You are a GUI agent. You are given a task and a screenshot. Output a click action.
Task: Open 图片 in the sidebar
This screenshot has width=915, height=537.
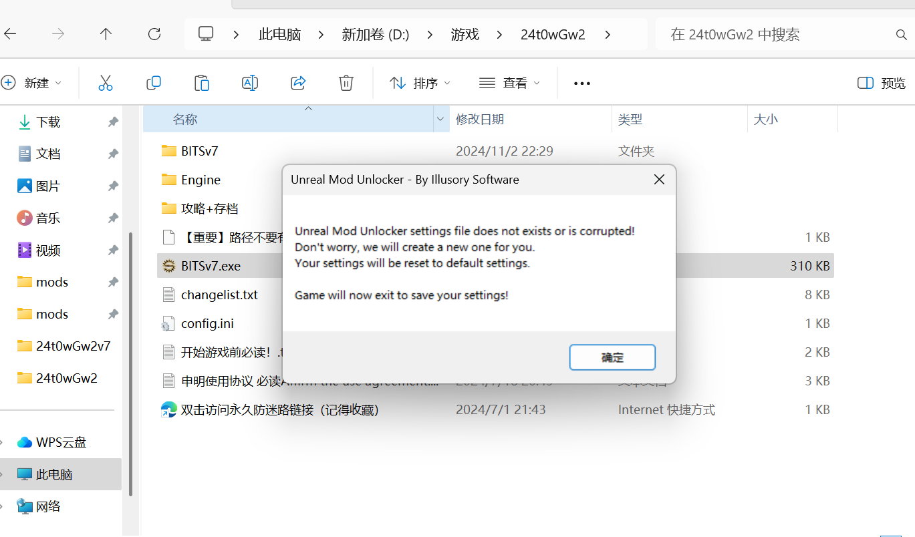point(48,186)
